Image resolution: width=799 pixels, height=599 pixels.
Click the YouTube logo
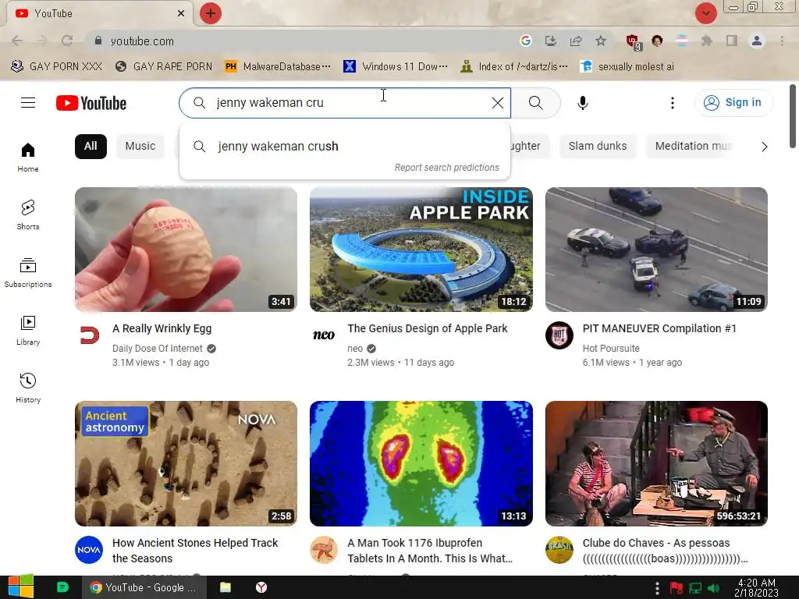pos(91,103)
